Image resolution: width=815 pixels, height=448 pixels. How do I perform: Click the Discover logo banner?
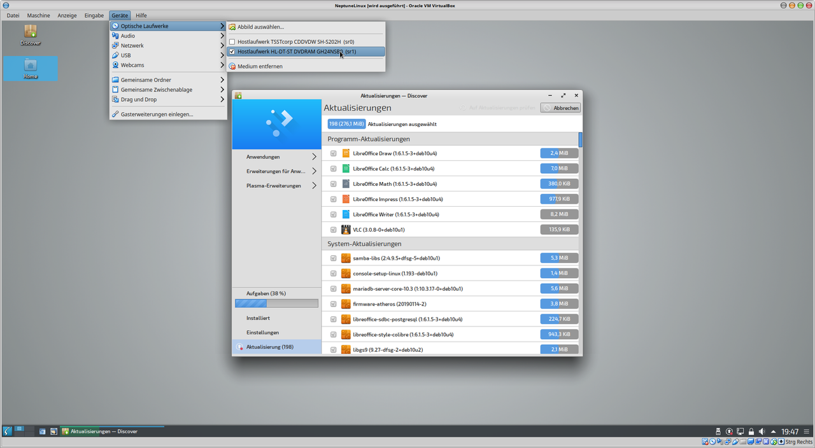tap(277, 124)
